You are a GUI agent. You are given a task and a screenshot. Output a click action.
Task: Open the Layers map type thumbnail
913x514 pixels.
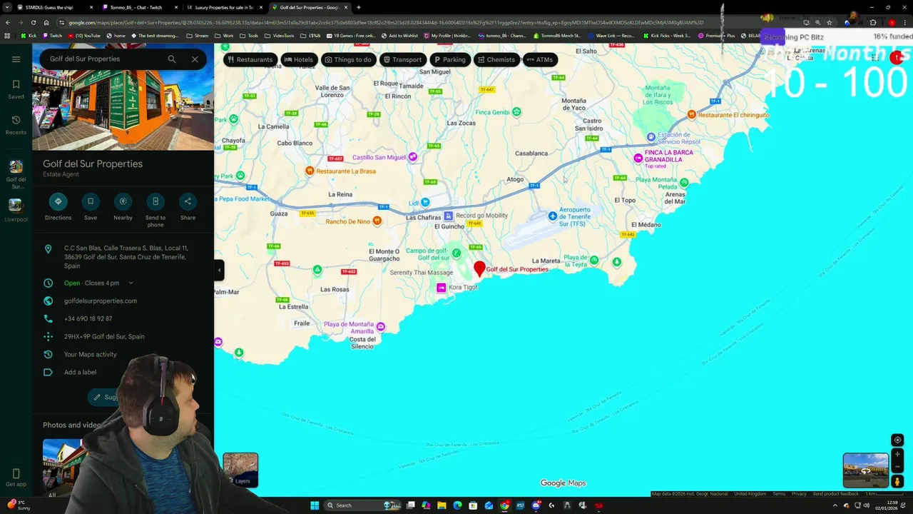point(240,470)
